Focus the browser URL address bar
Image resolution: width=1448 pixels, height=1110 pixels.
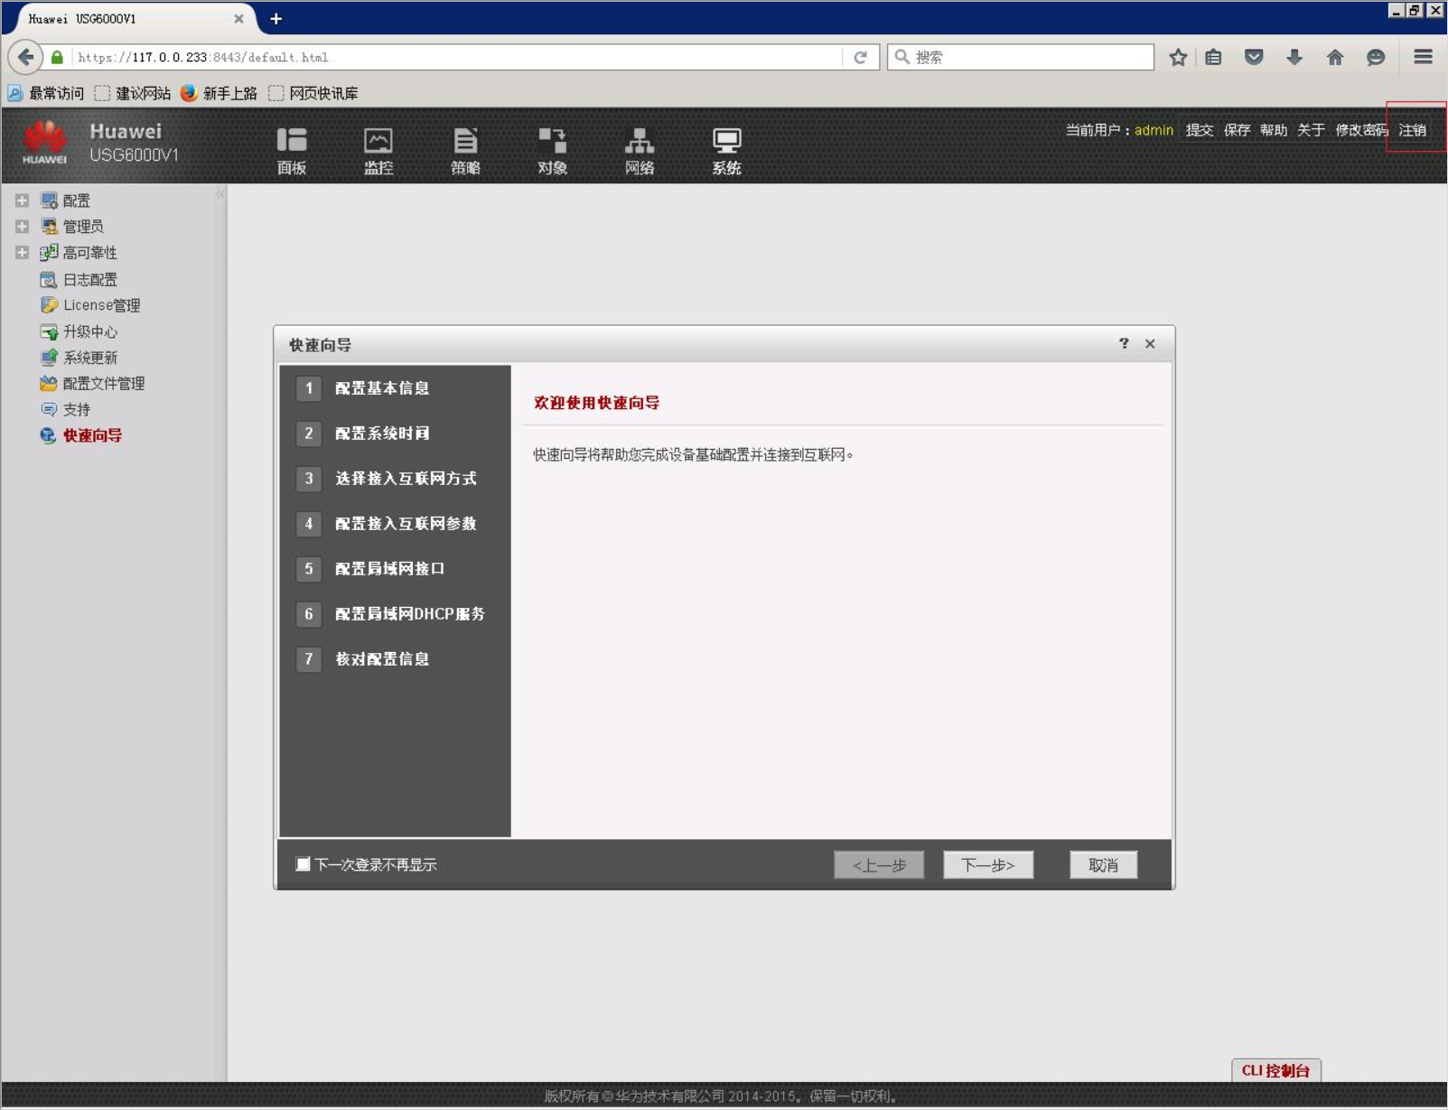[x=456, y=57]
